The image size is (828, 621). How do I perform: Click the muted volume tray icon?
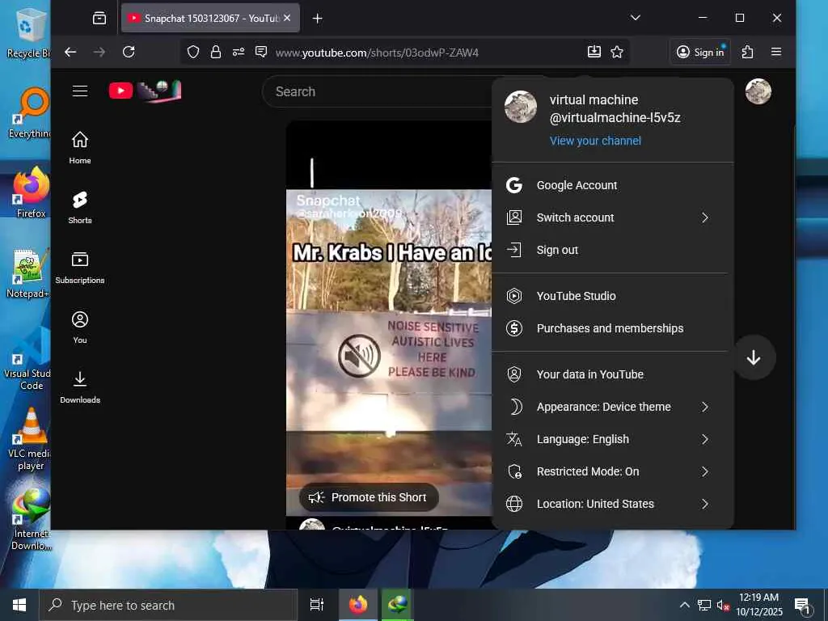click(x=722, y=605)
